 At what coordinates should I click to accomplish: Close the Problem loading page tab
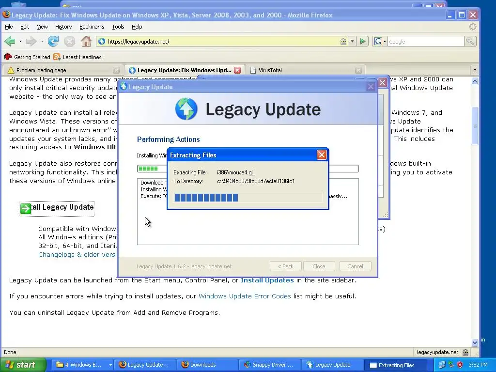pyautogui.click(x=116, y=70)
